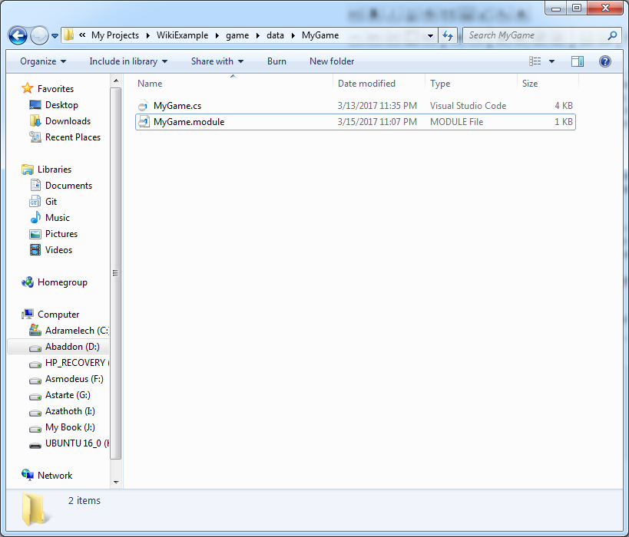This screenshot has width=629, height=537.
Task: Click the Search MyGame input field
Action: pyautogui.click(x=534, y=35)
